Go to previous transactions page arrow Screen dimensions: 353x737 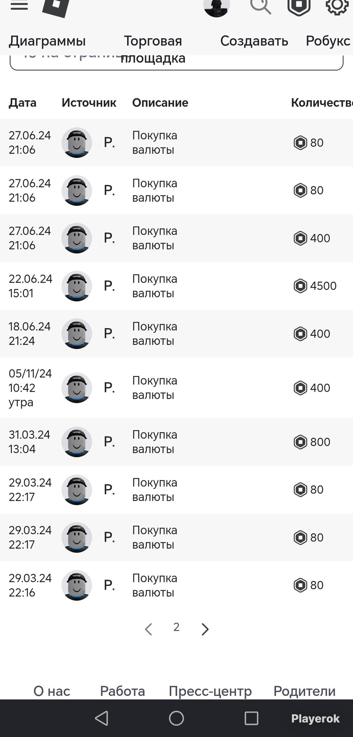[149, 629]
